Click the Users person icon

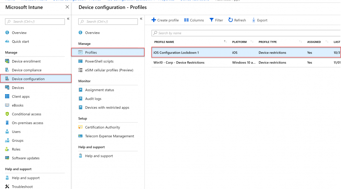click(7, 132)
